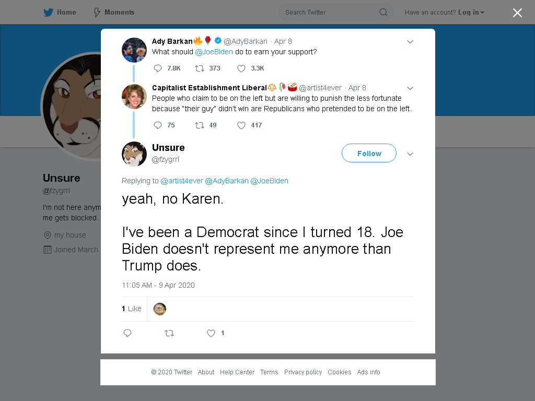This screenshot has height=401, width=535.
Task: Click the search magnifier icon
Action: pos(383,13)
